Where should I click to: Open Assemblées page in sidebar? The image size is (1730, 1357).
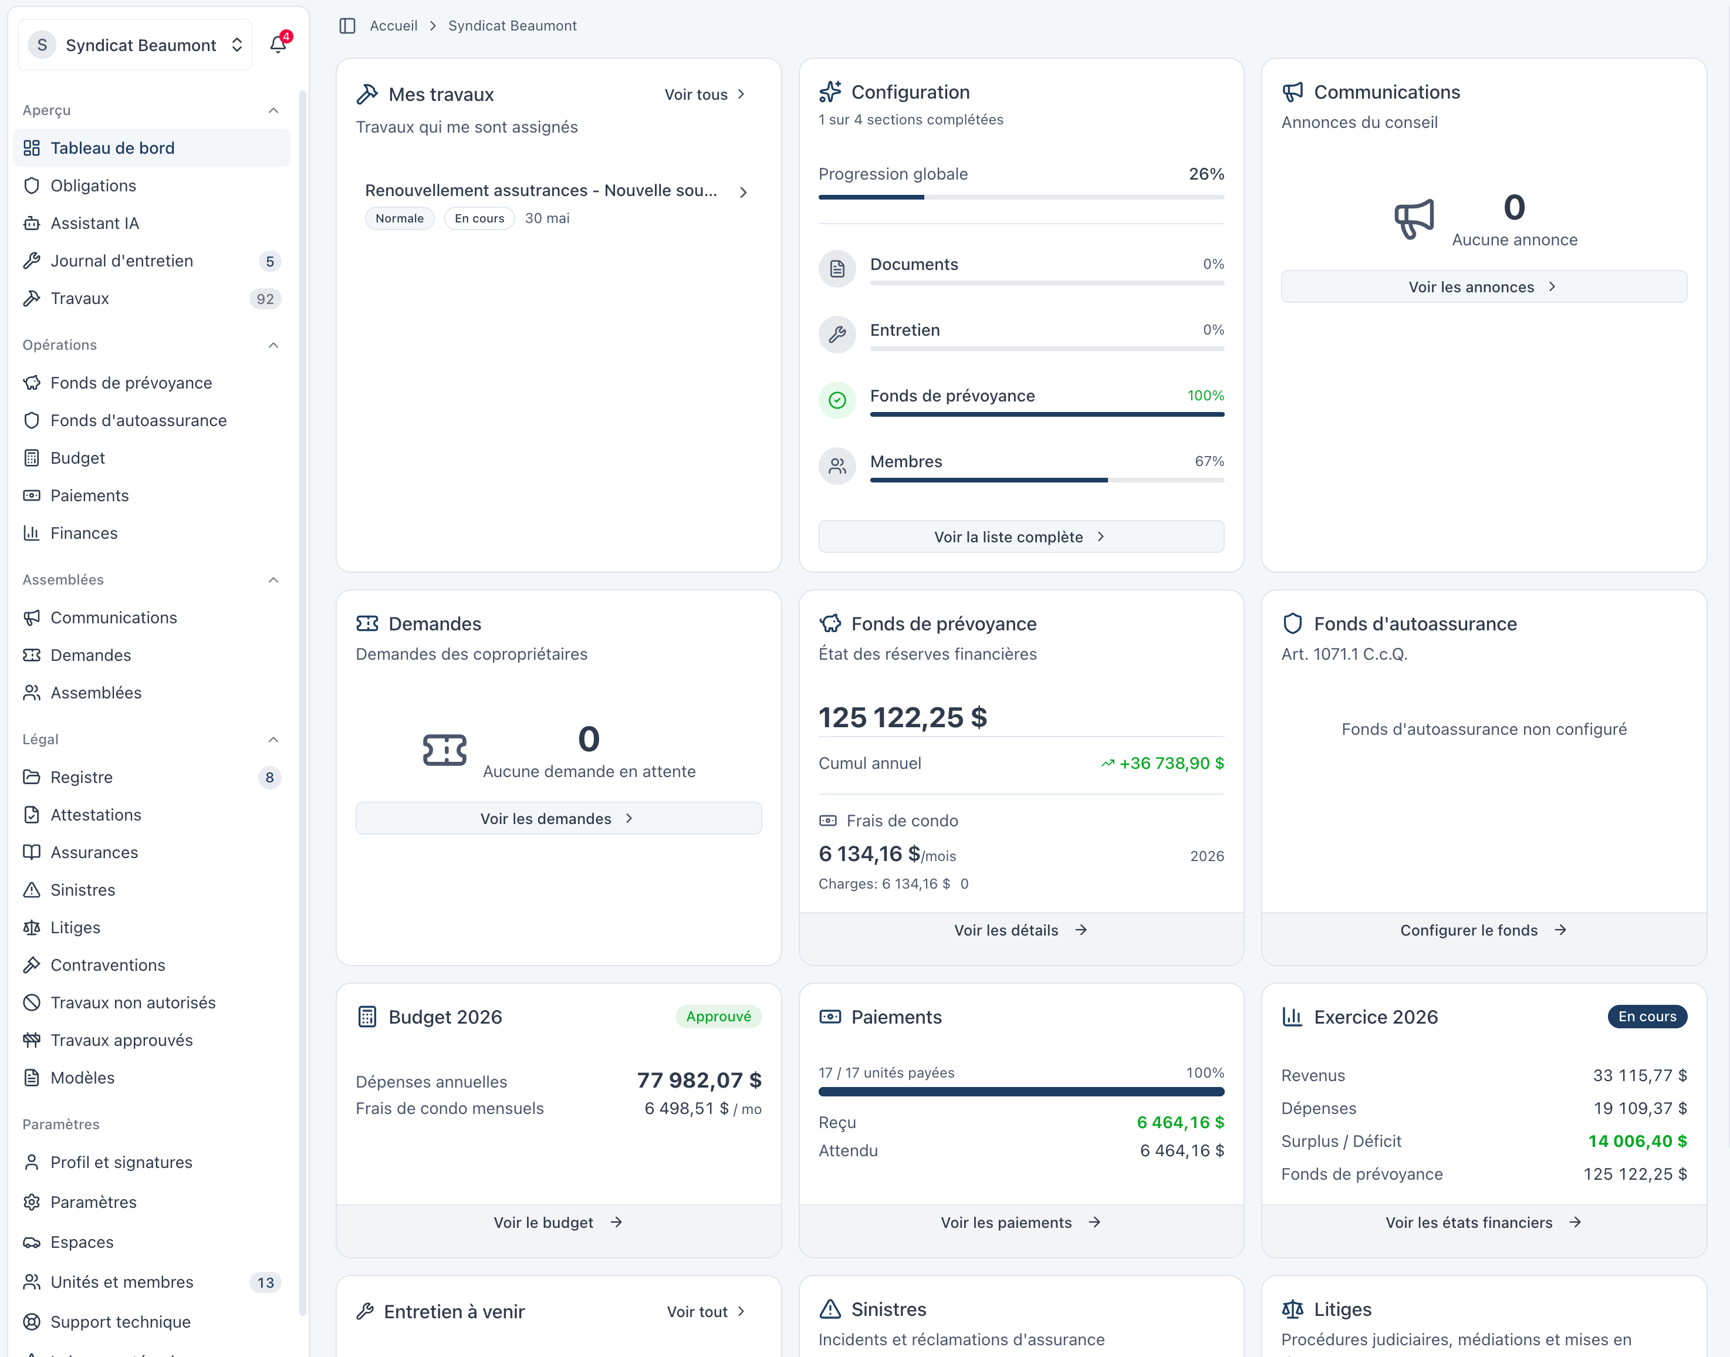point(152,693)
